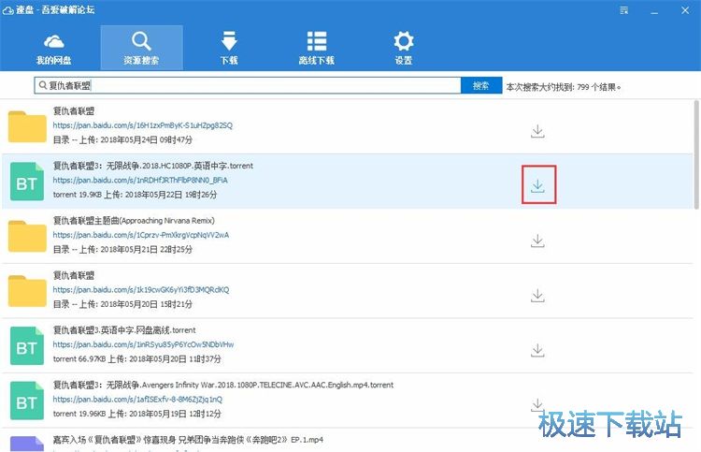Download 无限战争.2018.HC1080P torrent file
The width and height of the screenshot is (701, 452).
[x=537, y=185]
